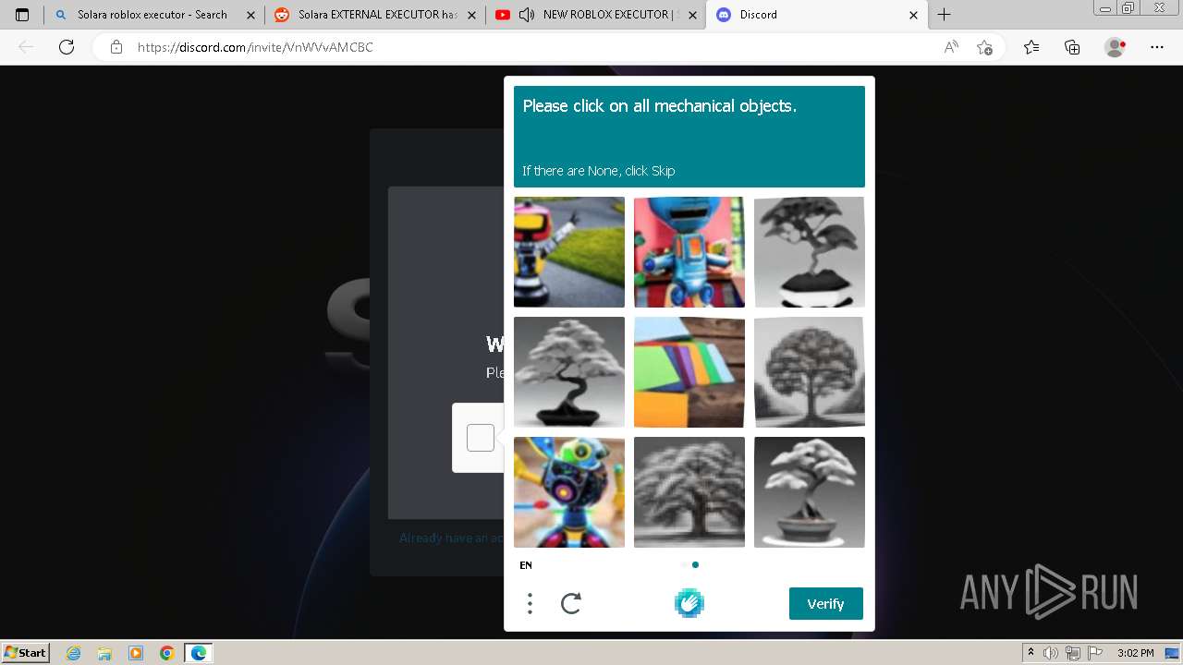
Task: Select the middle-right pixelated tree image
Action: click(x=810, y=372)
